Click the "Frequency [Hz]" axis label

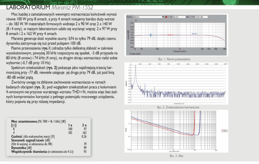(180, 51)
